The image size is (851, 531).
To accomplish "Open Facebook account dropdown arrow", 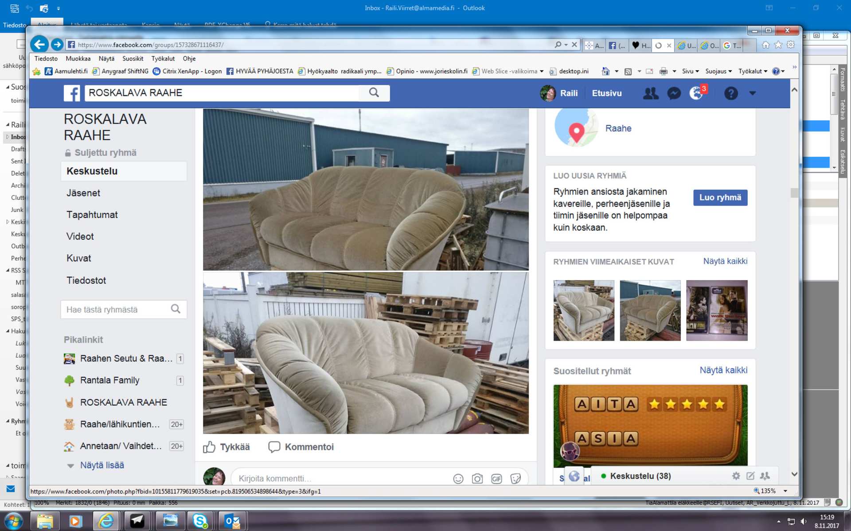I will [x=753, y=93].
